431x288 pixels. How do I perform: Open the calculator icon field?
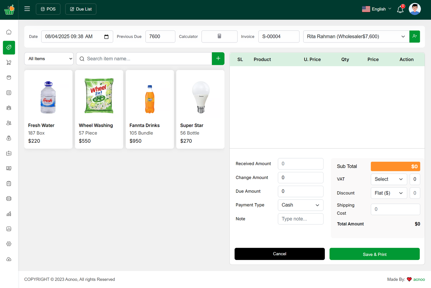[219, 36]
